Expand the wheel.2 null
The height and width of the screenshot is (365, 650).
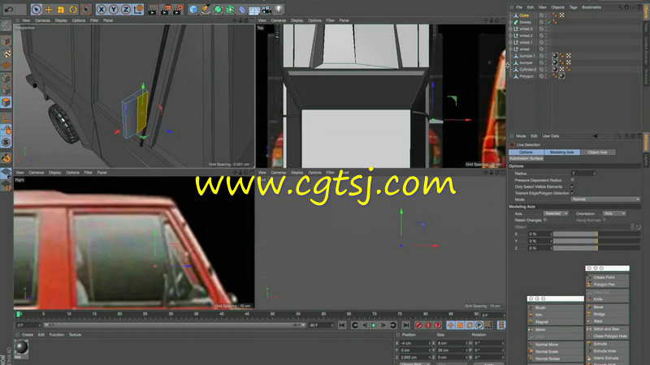(x=511, y=36)
